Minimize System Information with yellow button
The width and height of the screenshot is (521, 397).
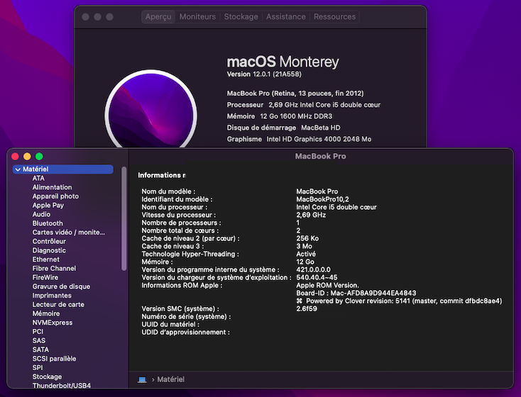pyautogui.click(x=27, y=157)
